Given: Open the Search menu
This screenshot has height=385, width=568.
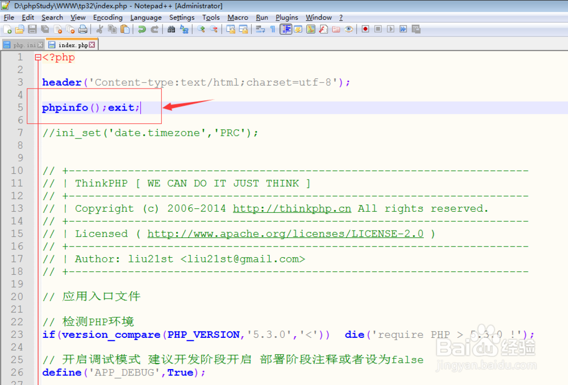Looking at the screenshot, I should (52, 18).
